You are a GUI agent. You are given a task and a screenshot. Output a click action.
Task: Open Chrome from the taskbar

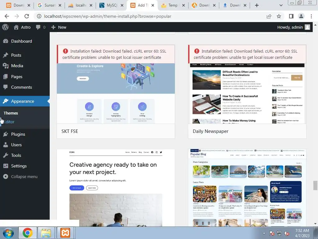[x=28, y=233]
